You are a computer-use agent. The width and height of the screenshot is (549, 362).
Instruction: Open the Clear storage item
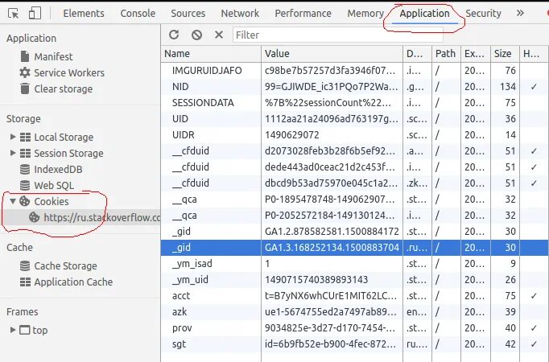[x=64, y=88]
